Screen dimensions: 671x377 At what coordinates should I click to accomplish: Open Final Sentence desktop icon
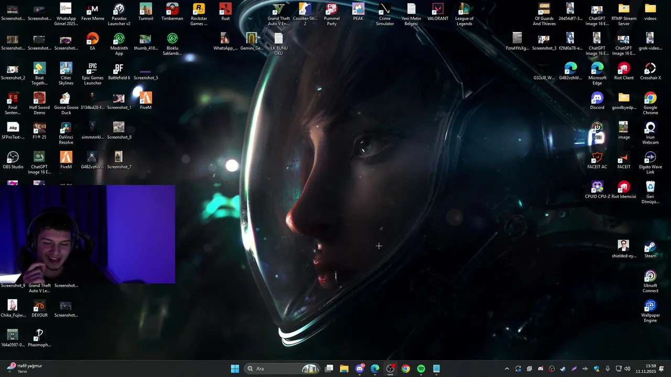tap(13, 104)
